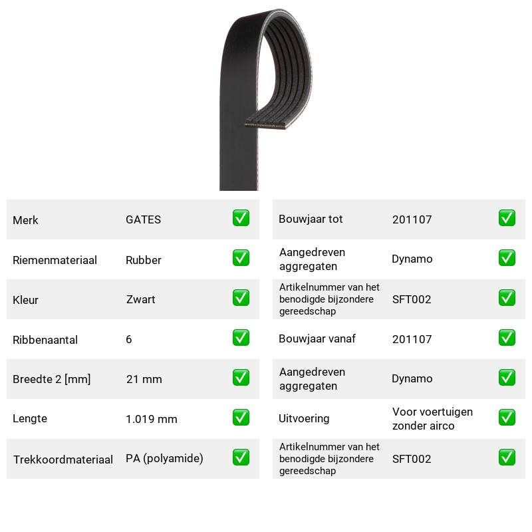532x532 pixels.
Task: Click the green checkmark next to GATES
Action: [x=241, y=218]
